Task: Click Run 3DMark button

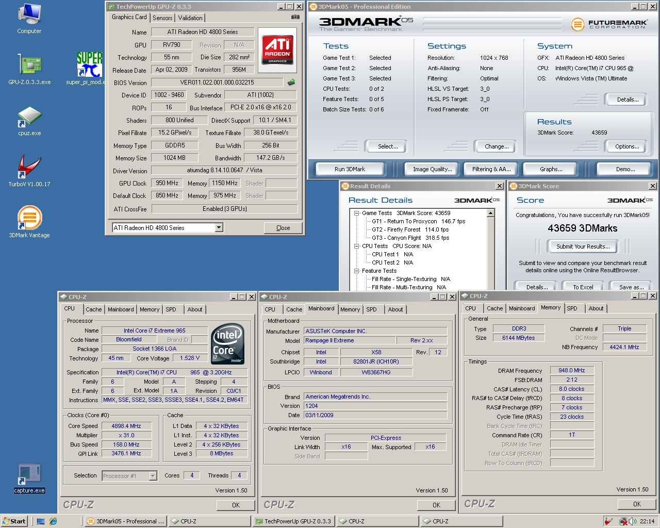Action: [350, 169]
